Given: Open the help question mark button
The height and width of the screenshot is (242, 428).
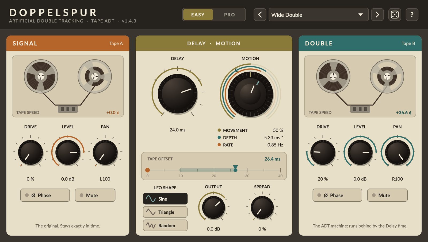Looking at the screenshot, I should [412, 14].
